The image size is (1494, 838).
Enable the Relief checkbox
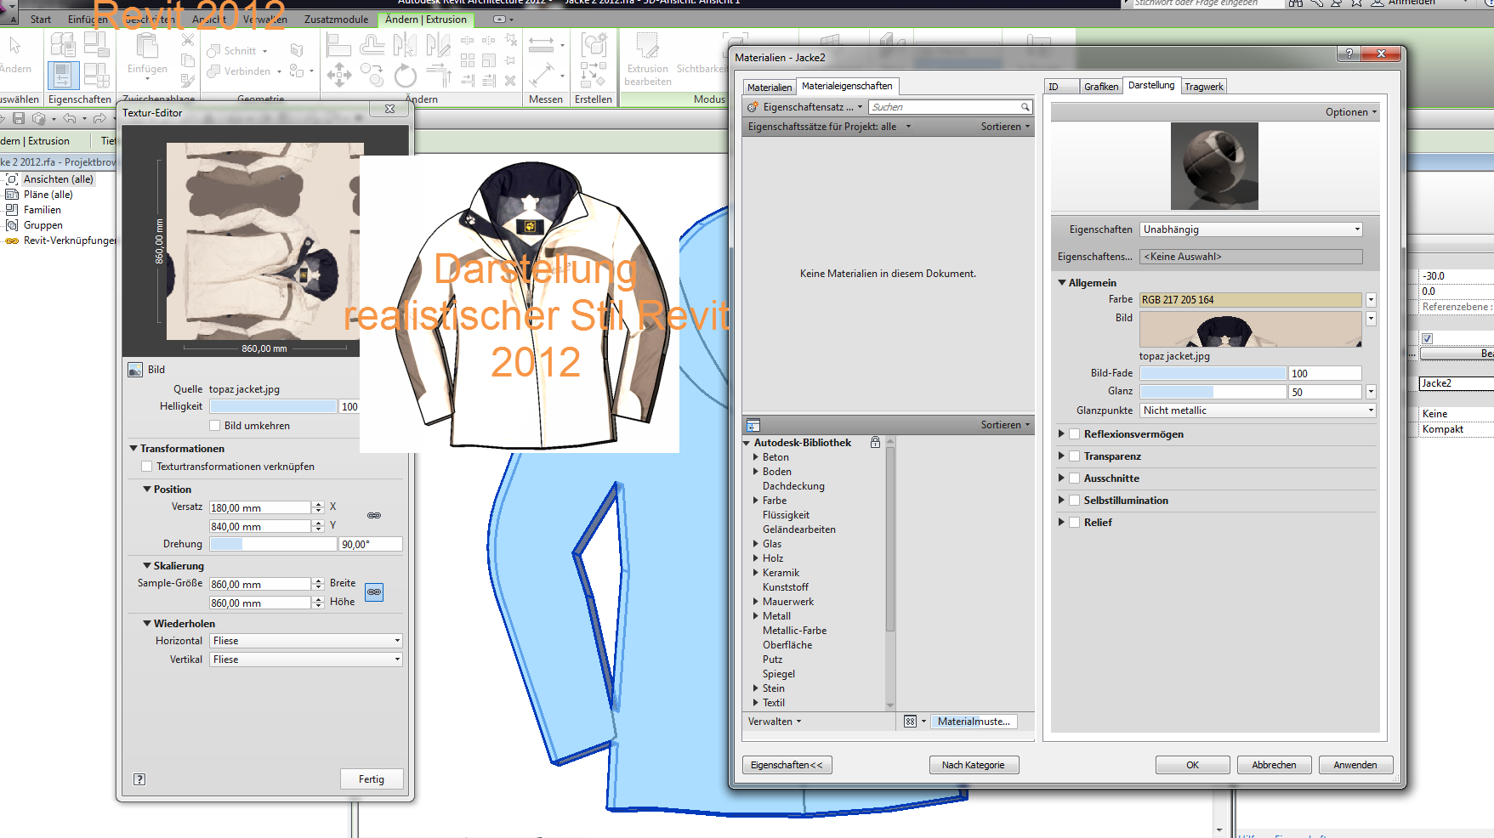(1075, 523)
